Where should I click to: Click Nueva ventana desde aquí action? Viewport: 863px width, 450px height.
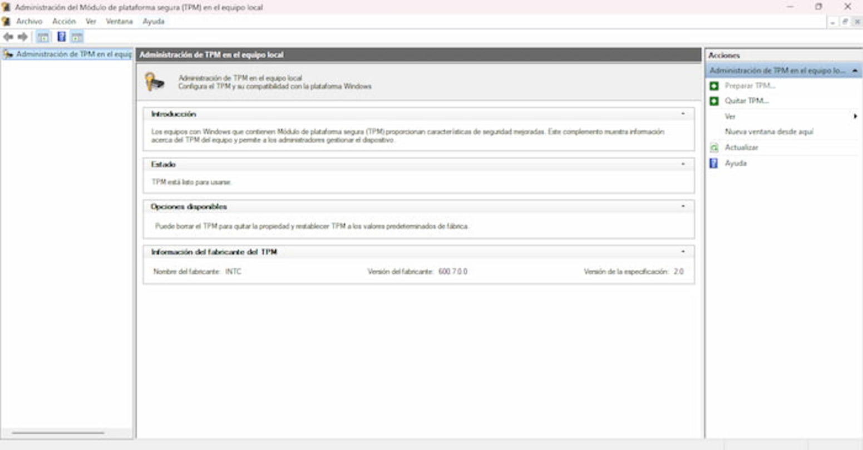tap(769, 132)
